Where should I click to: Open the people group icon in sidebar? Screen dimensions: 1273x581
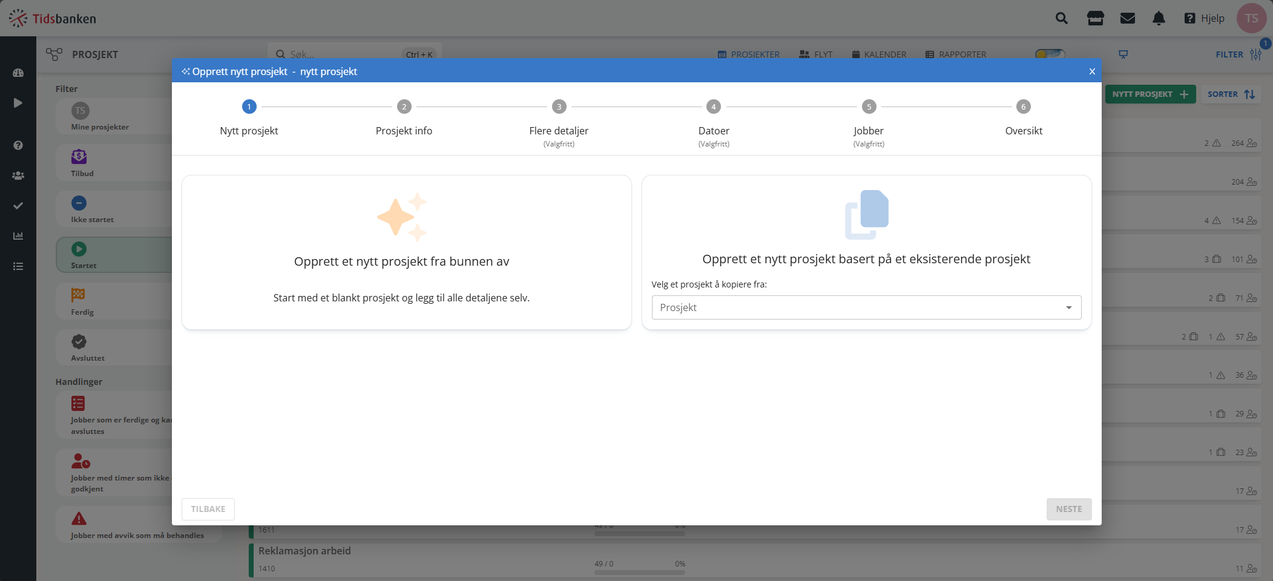pyautogui.click(x=18, y=176)
